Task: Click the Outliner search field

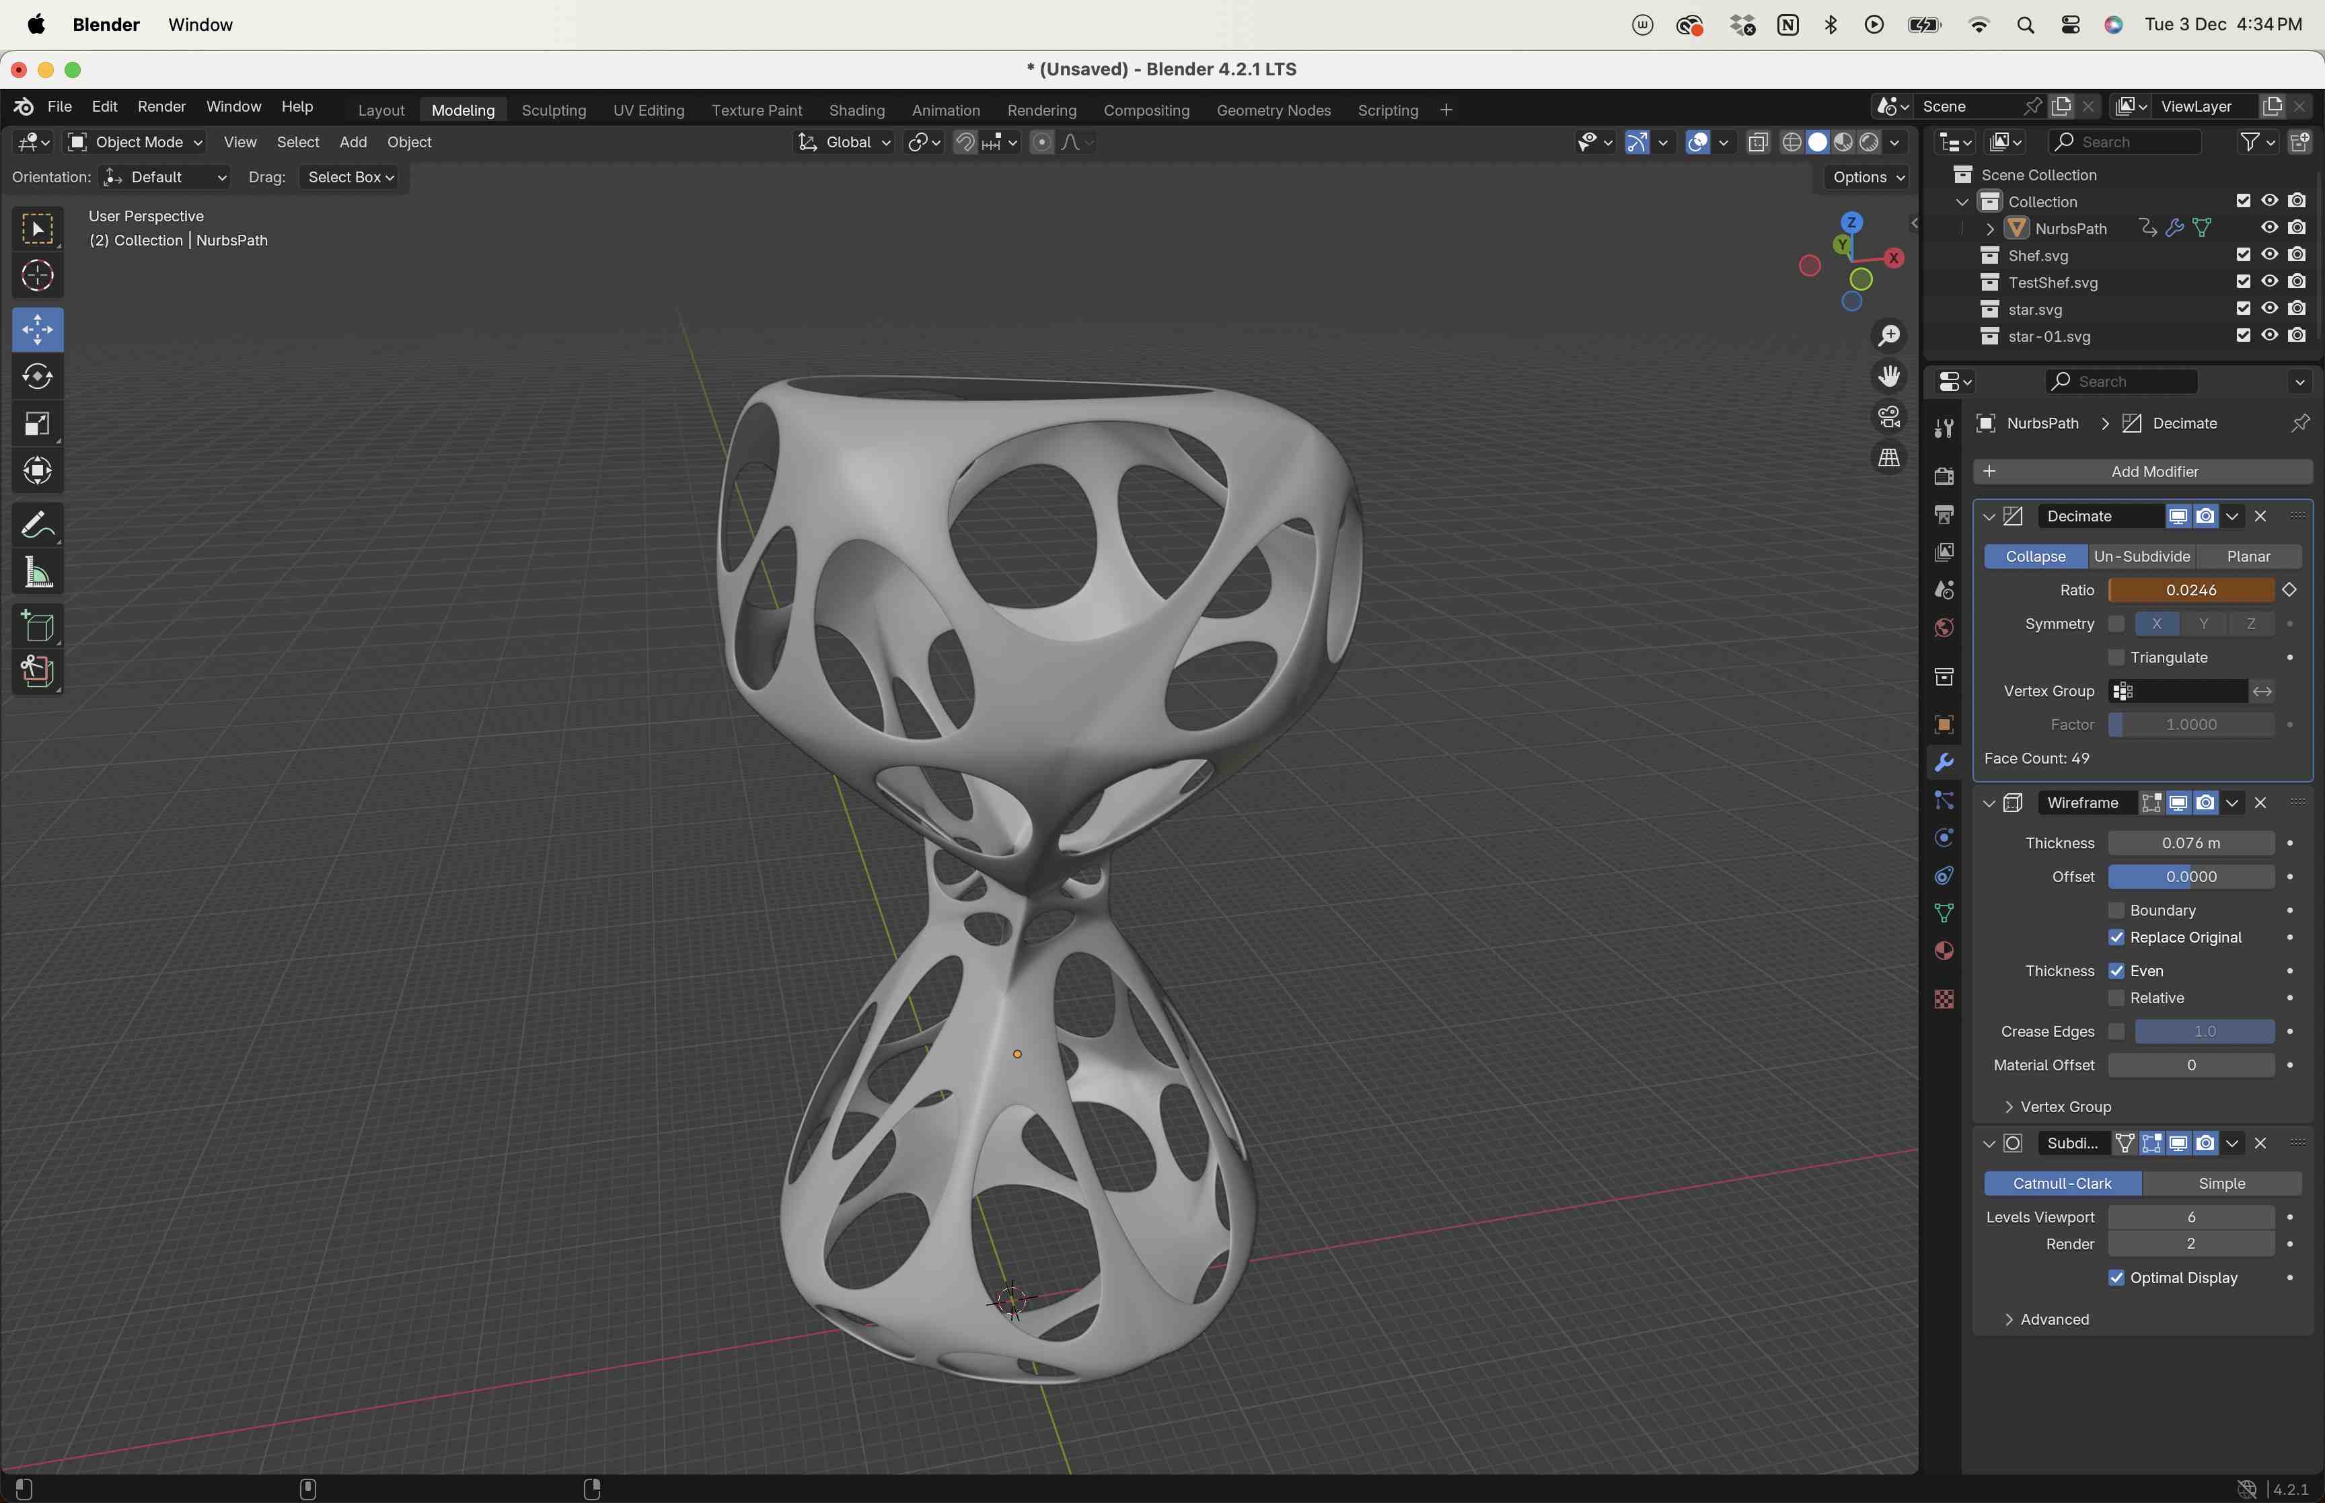Action: [2125, 143]
